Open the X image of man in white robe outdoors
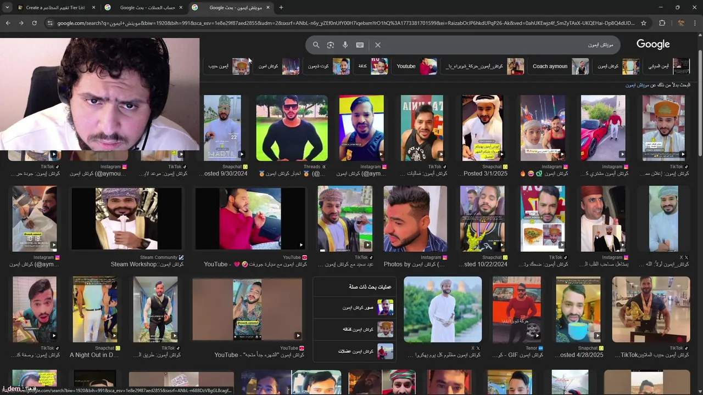 tap(443, 309)
